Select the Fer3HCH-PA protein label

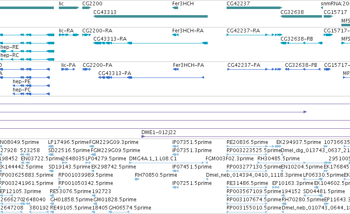click(x=189, y=65)
